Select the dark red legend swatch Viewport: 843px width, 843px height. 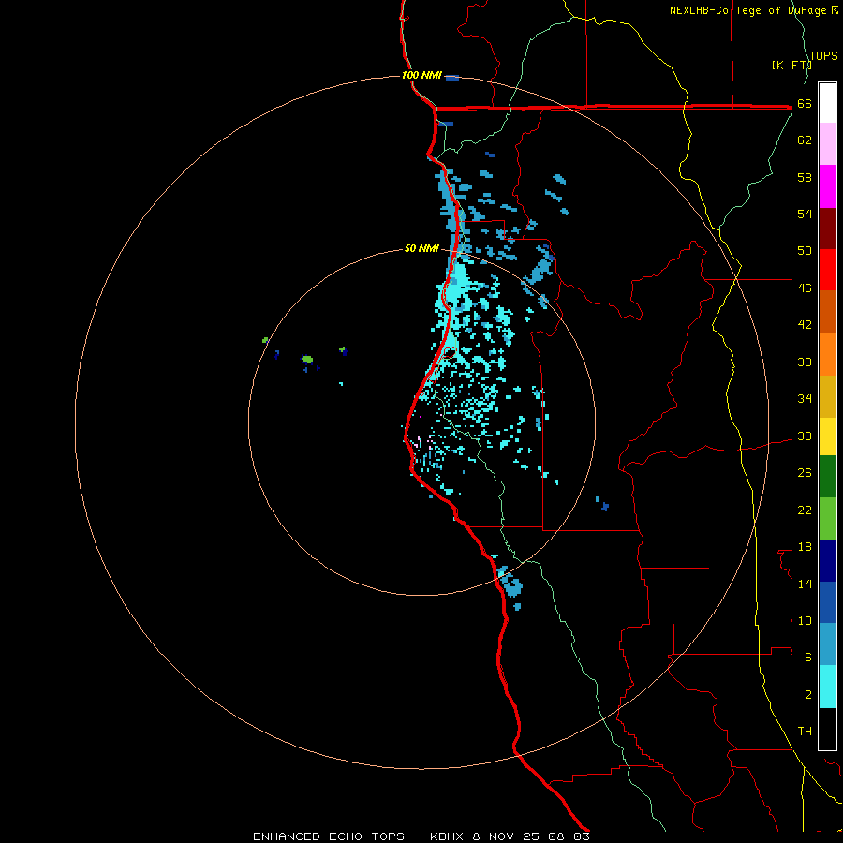[x=827, y=228]
